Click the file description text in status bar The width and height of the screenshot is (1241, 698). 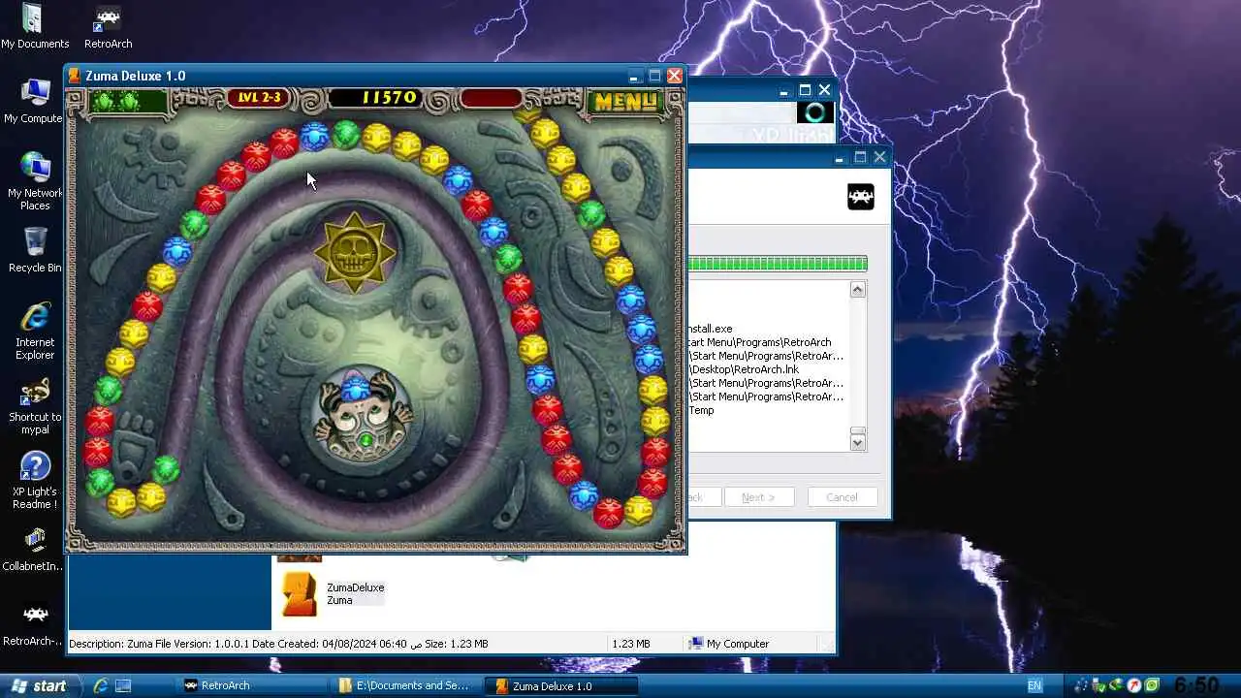[278, 644]
